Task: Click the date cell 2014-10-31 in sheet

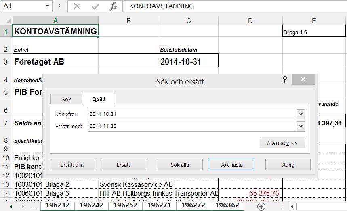Action: 189,61
